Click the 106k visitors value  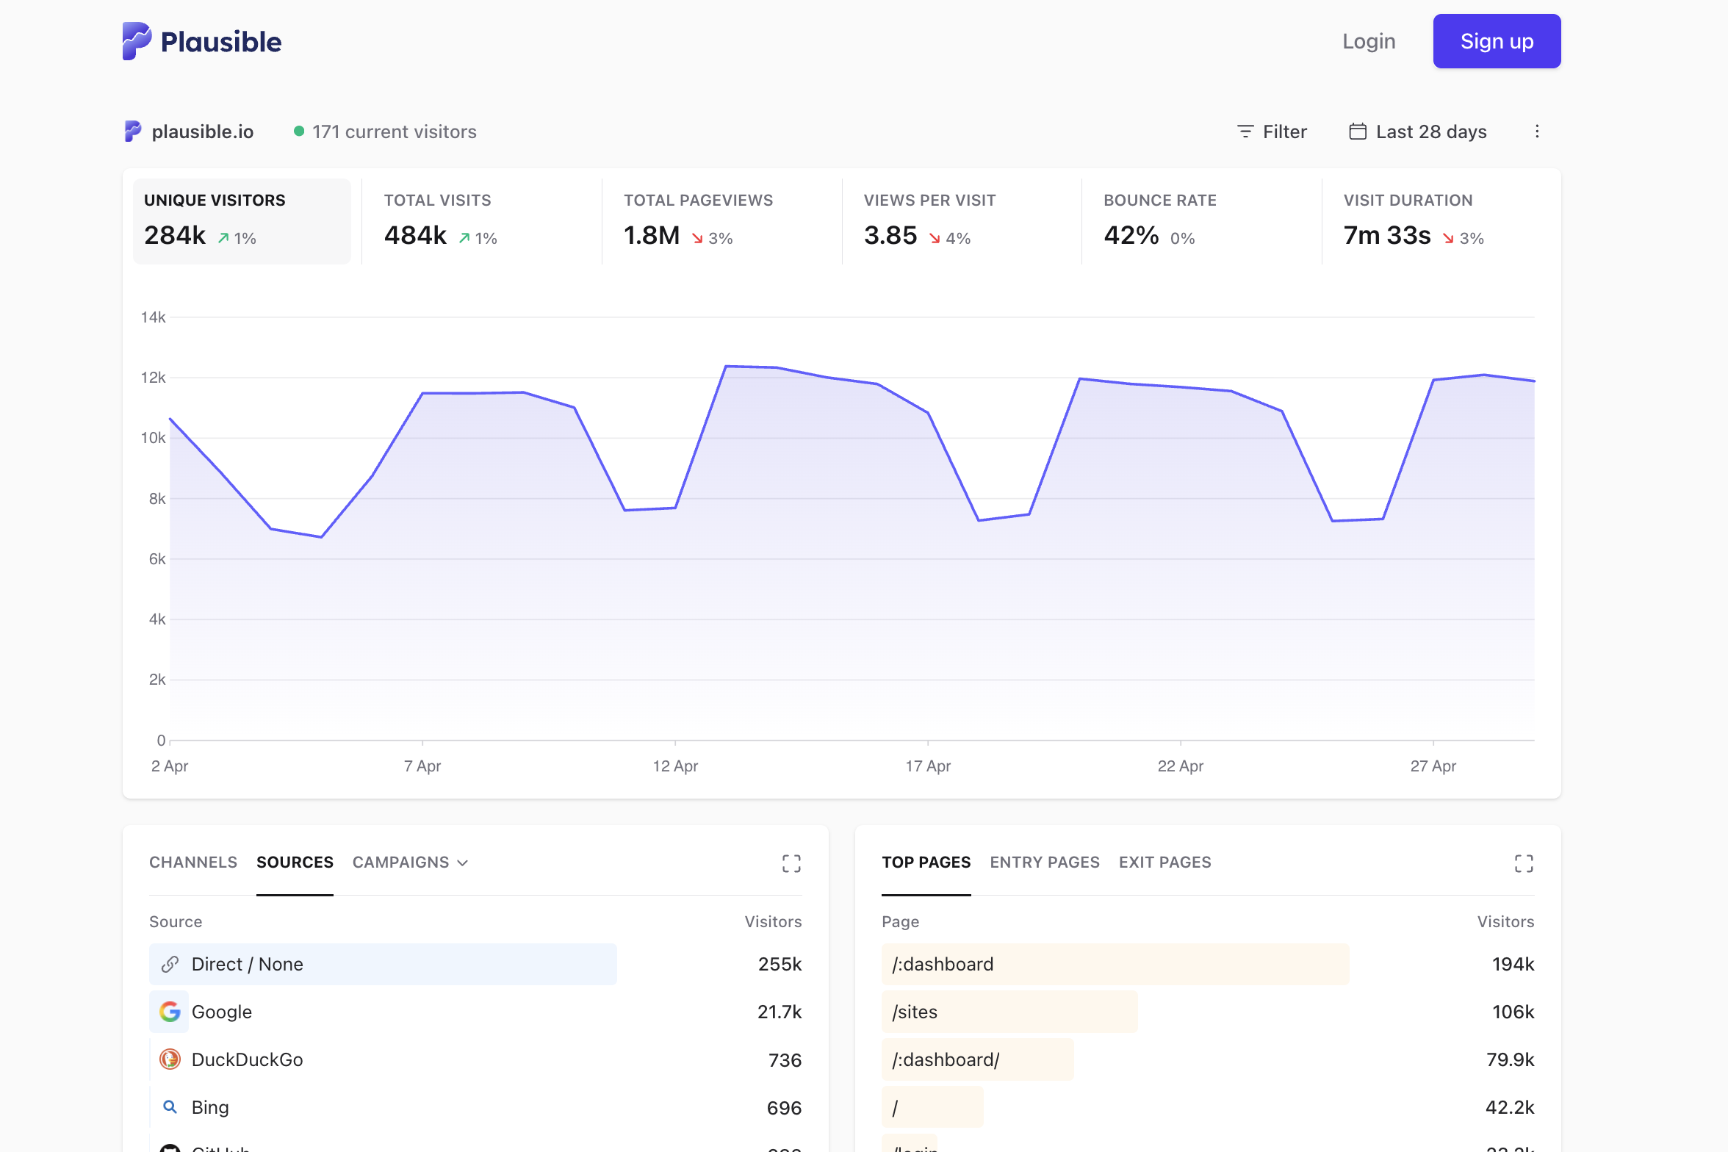coord(1513,1012)
